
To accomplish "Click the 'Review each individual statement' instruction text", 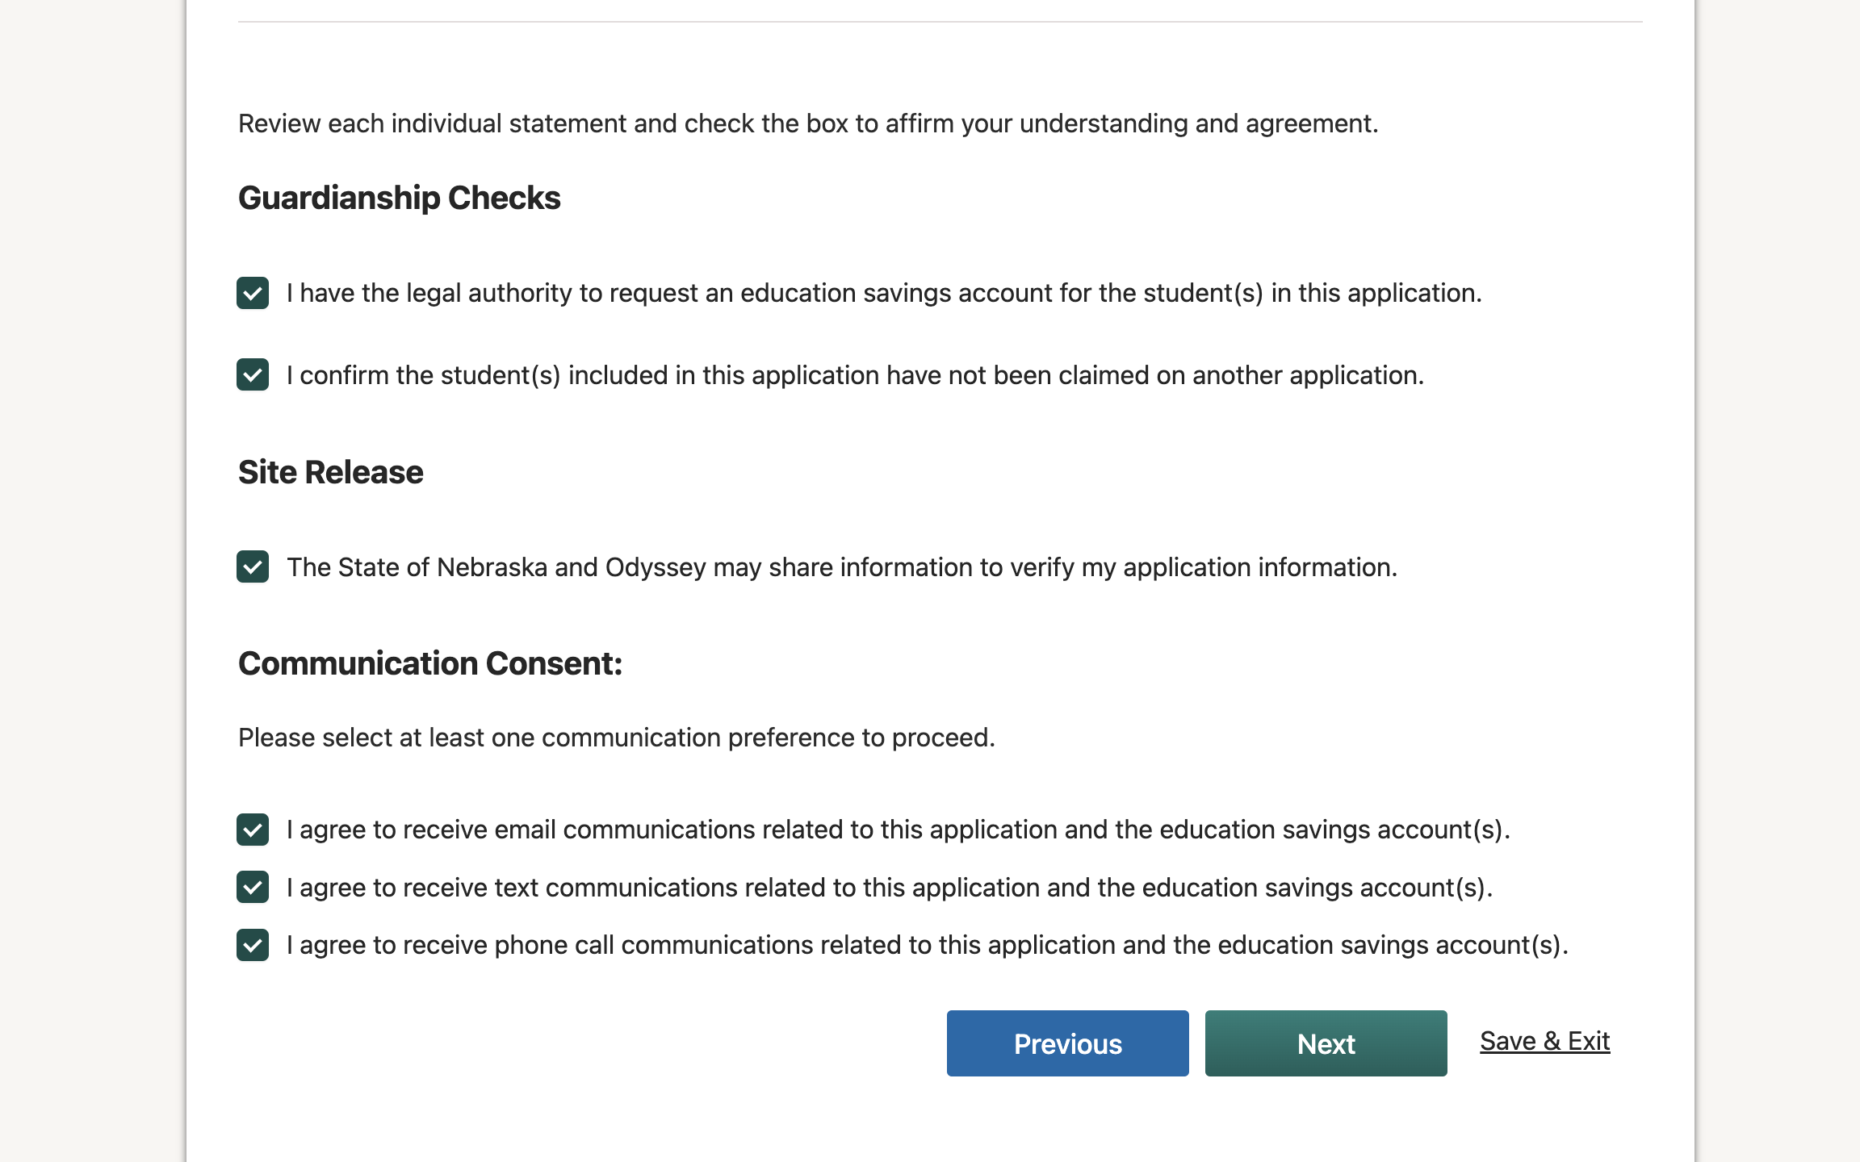I will (x=808, y=123).
